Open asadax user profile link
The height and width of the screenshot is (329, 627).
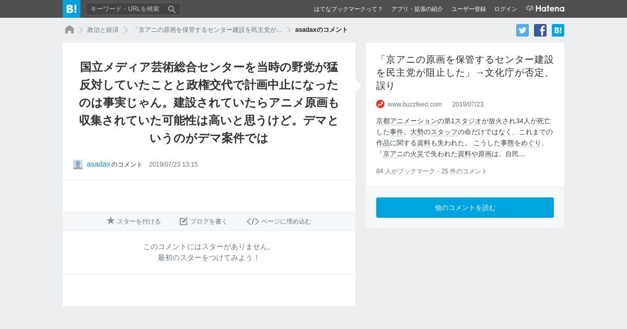[x=99, y=164]
